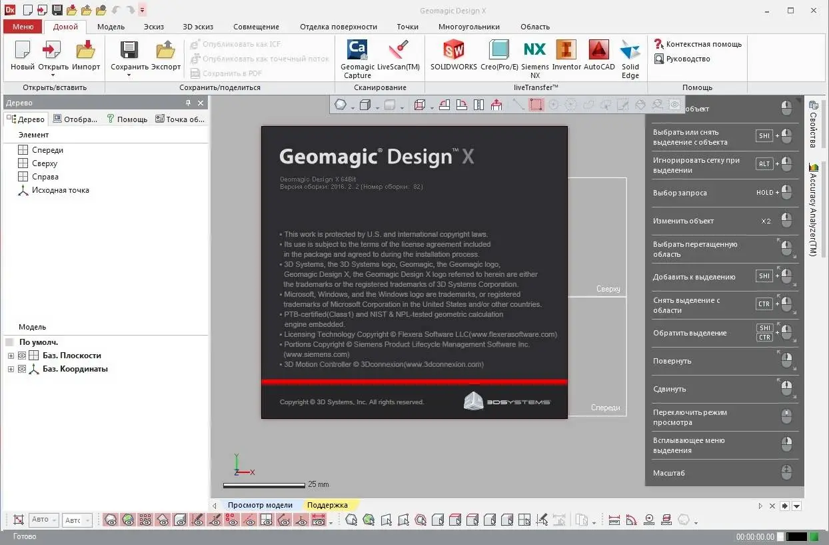Expand the Баз. Координаты tree node
This screenshot has width=829, height=545.
[11, 369]
